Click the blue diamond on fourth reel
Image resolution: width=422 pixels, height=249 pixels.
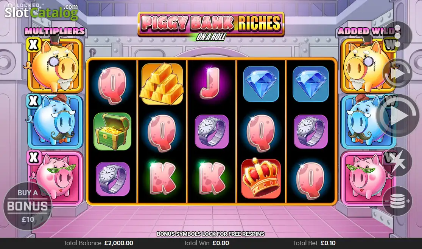(261, 84)
